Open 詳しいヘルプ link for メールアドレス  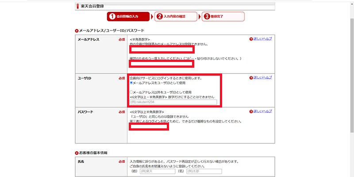click(263, 39)
